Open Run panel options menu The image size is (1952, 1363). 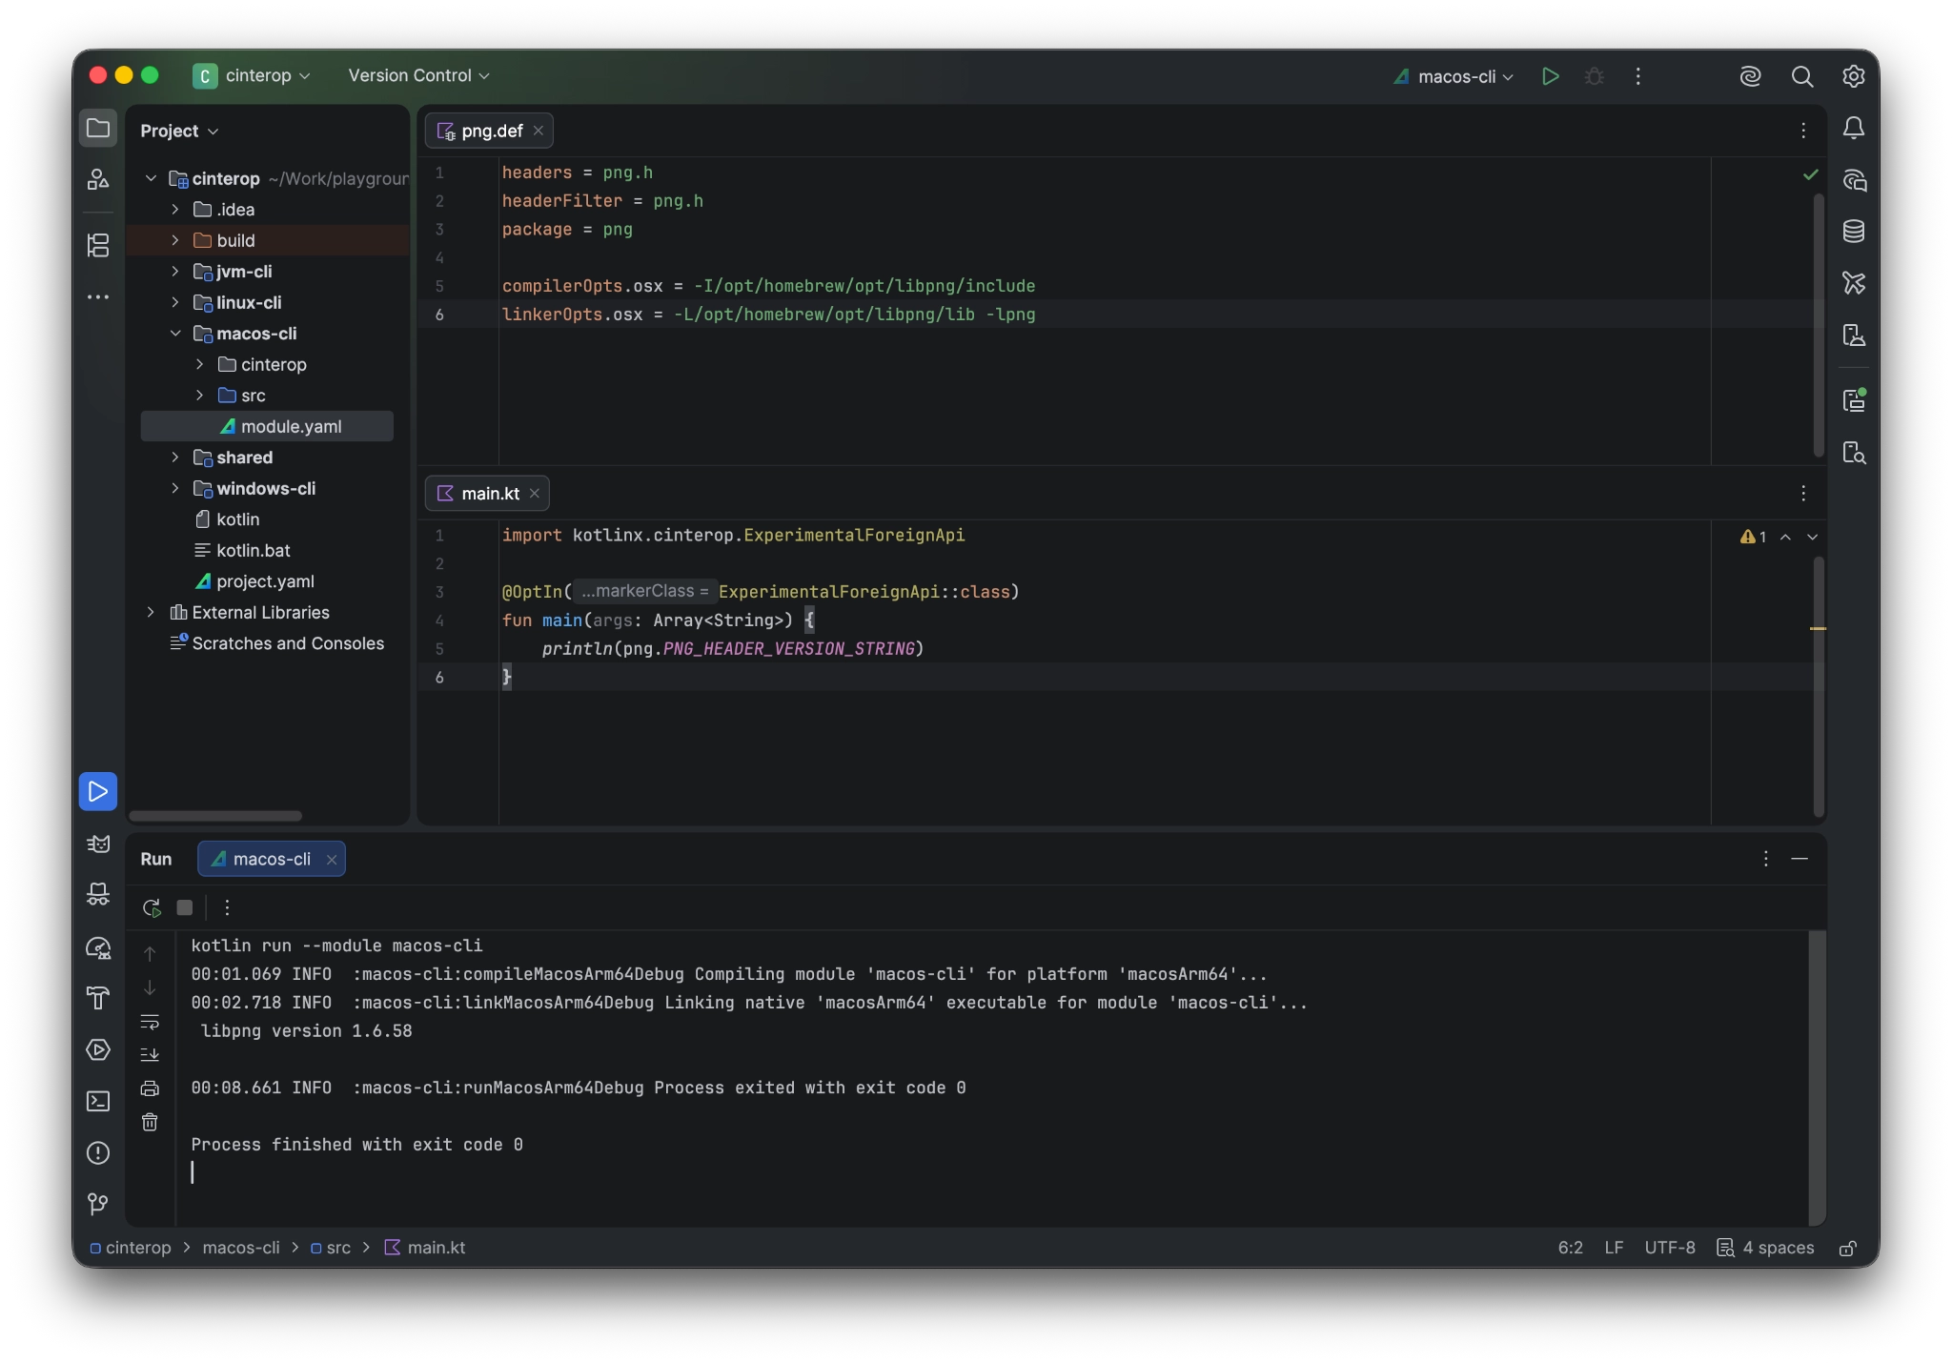tap(1765, 859)
